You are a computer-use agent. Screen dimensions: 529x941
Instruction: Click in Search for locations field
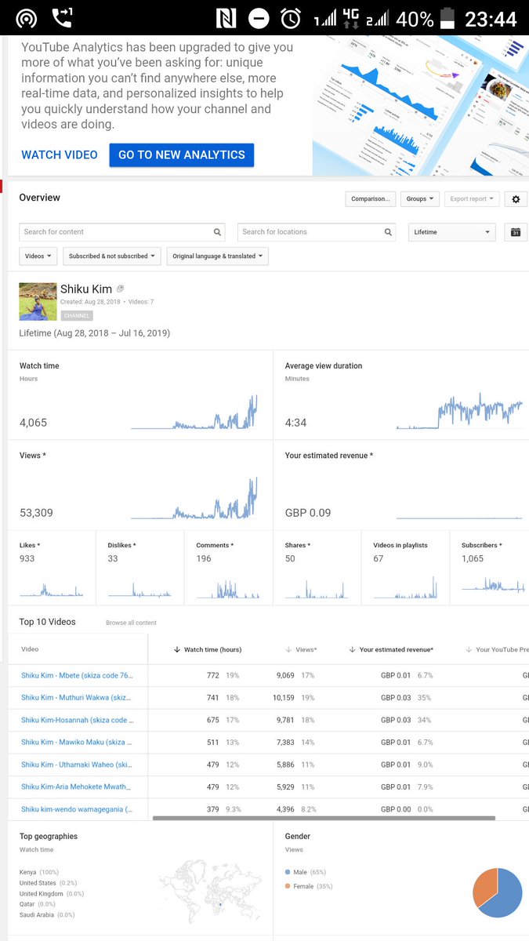pyautogui.click(x=317, y=232)
